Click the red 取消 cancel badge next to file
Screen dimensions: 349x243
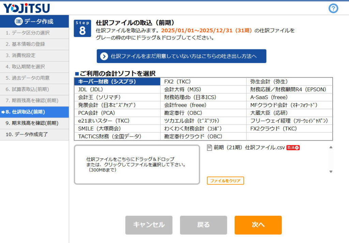[293, 148]
